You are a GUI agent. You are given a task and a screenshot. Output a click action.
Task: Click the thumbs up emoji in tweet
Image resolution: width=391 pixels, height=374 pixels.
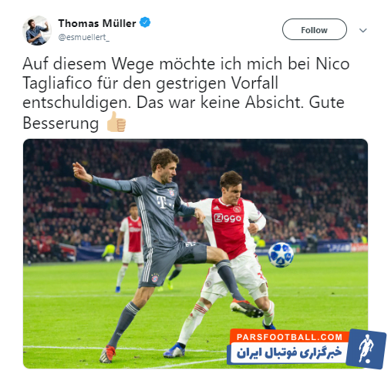click(116, 122)
